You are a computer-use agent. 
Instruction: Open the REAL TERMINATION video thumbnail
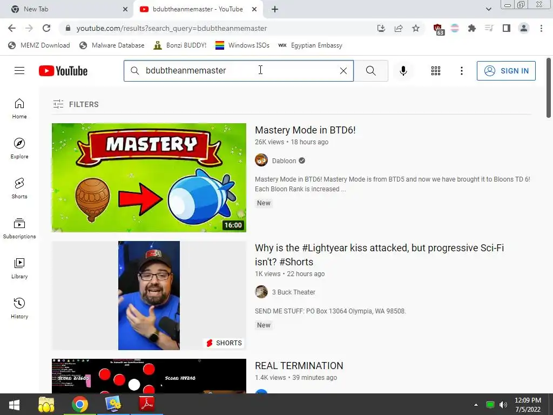pyautogui.click(x=149, y=376)
